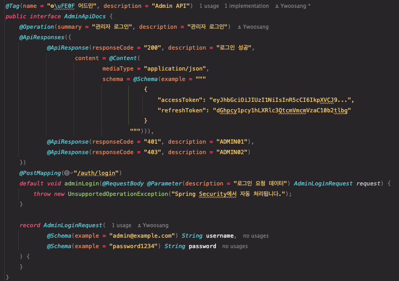Click the @RequestBody annotation

point(123,183)
